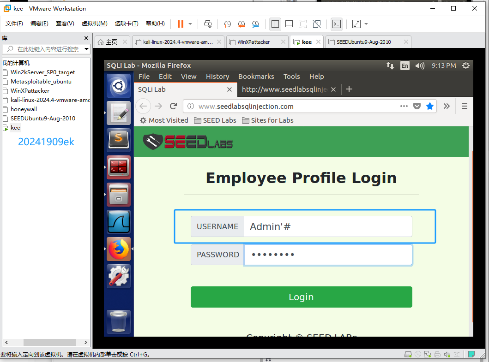The image size is (489, 362).
Task: Select SEEDUbuntu9-Aug-2010 in library list
Action: (x=43, y=119)
